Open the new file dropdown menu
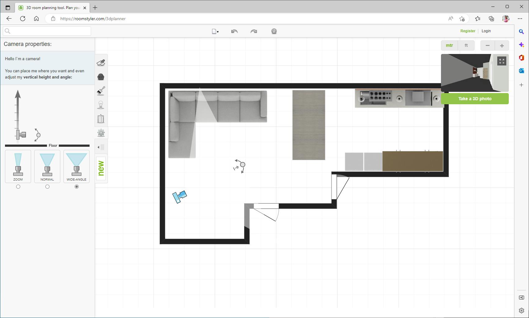This screenshot has height=318, width=529. (x=215, y=31)
